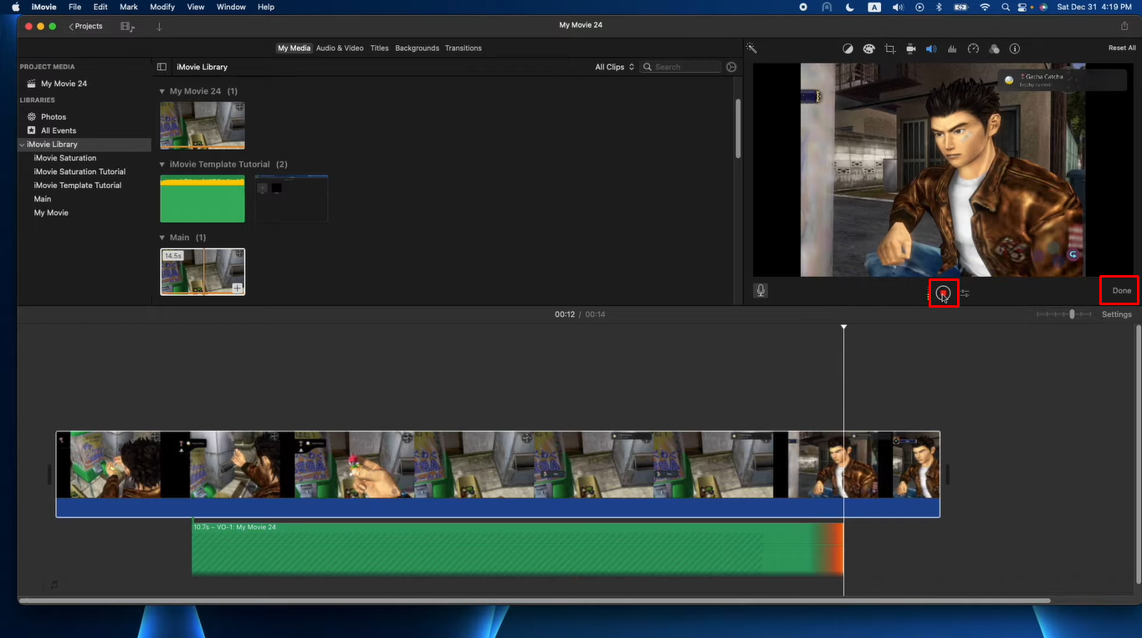Open the clip Speed controls
Viewport: 1142px width, 638px height.
(x=973, y=48)
